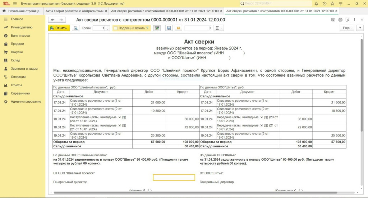Click the Копий stepper arrows
The width and height of the screenshot is (368, 198).
[107, 28]
